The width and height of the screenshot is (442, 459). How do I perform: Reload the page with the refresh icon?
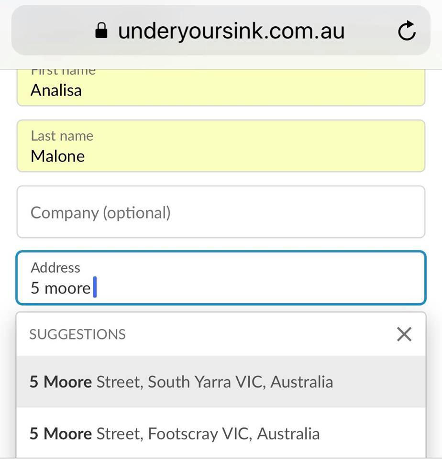pyautogui.click(x=407, y=31)
